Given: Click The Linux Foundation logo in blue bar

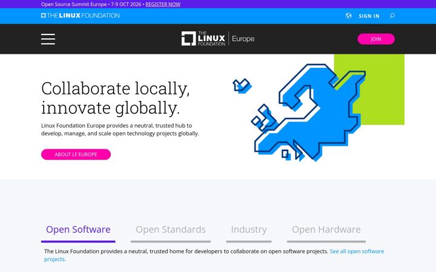Looking at the screenshot, I should 81,16.
